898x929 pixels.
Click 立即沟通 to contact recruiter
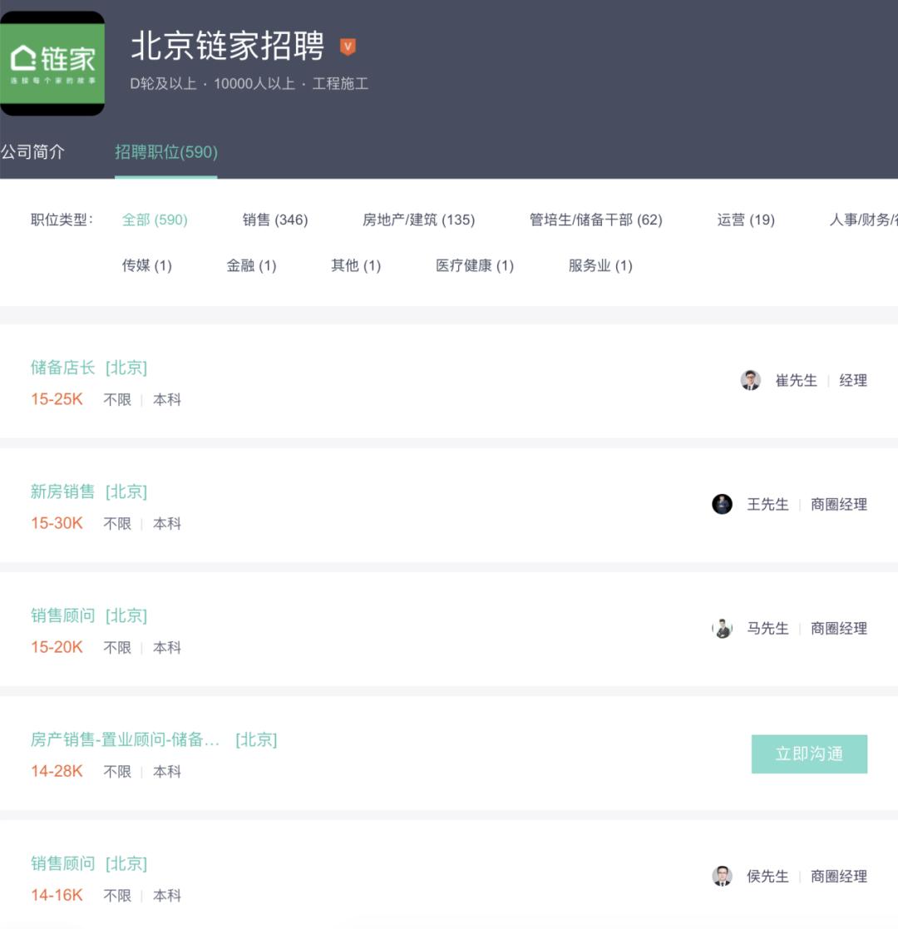click(x=809, y=754)
